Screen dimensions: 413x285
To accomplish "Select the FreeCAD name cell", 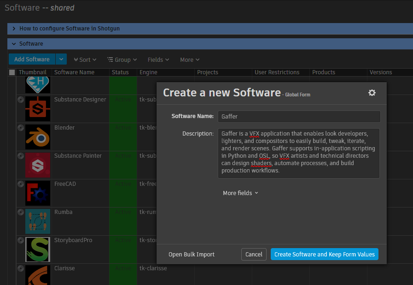I will pos(80,193).
